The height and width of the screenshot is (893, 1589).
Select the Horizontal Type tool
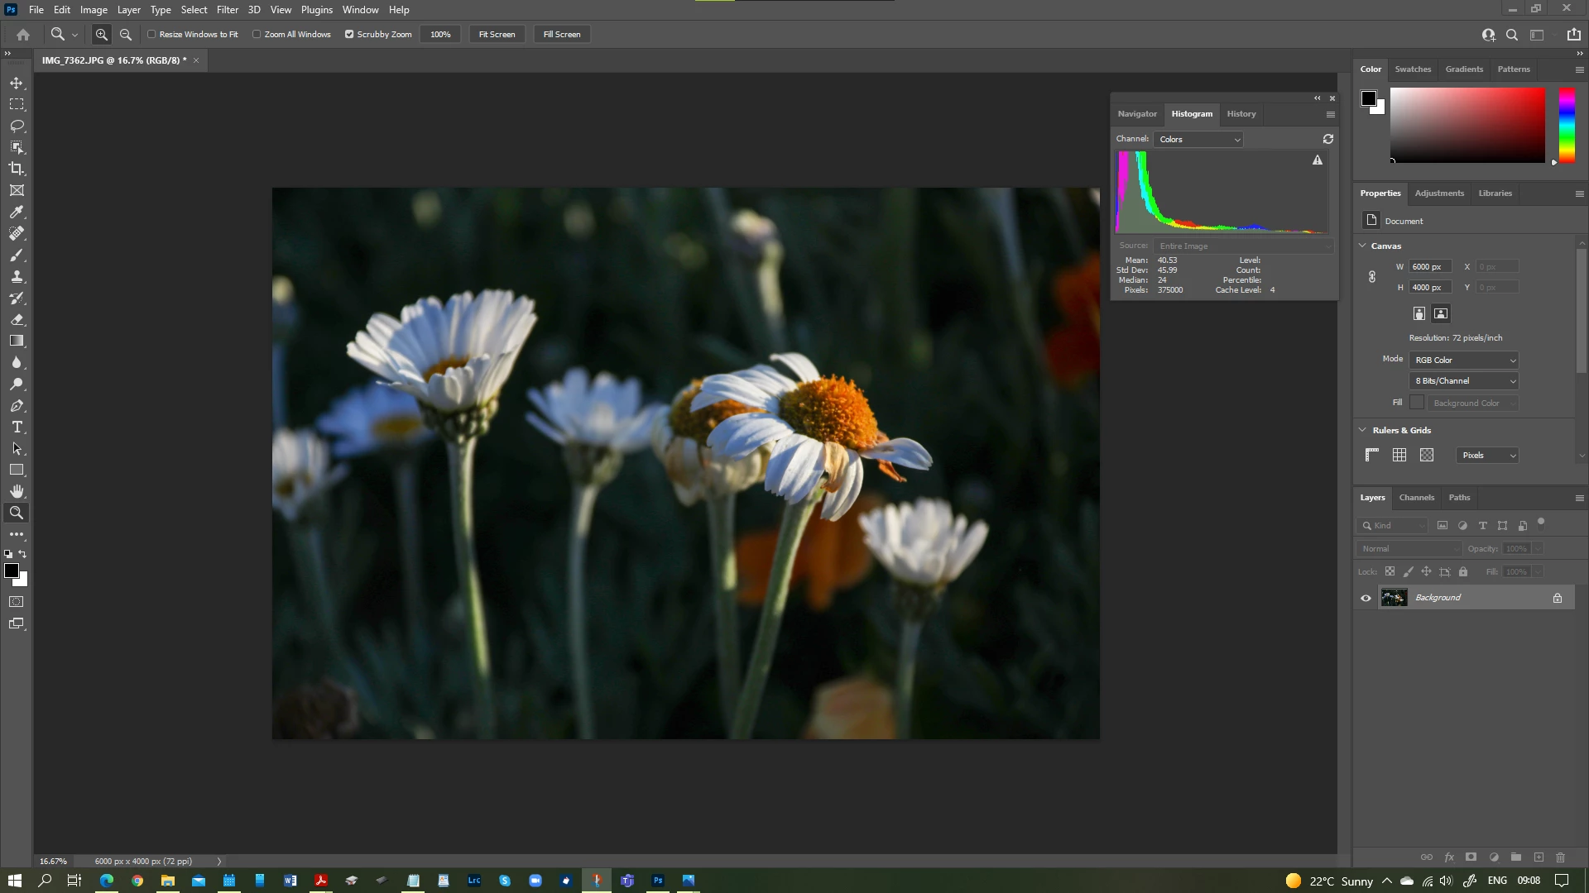point(17,427)
